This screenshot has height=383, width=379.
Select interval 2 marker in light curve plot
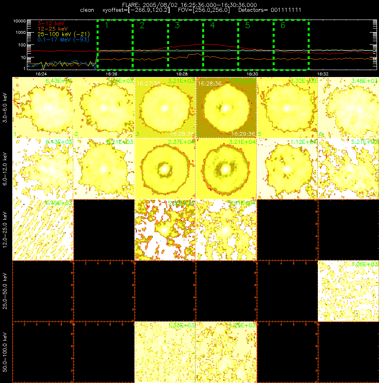(142, 25)
